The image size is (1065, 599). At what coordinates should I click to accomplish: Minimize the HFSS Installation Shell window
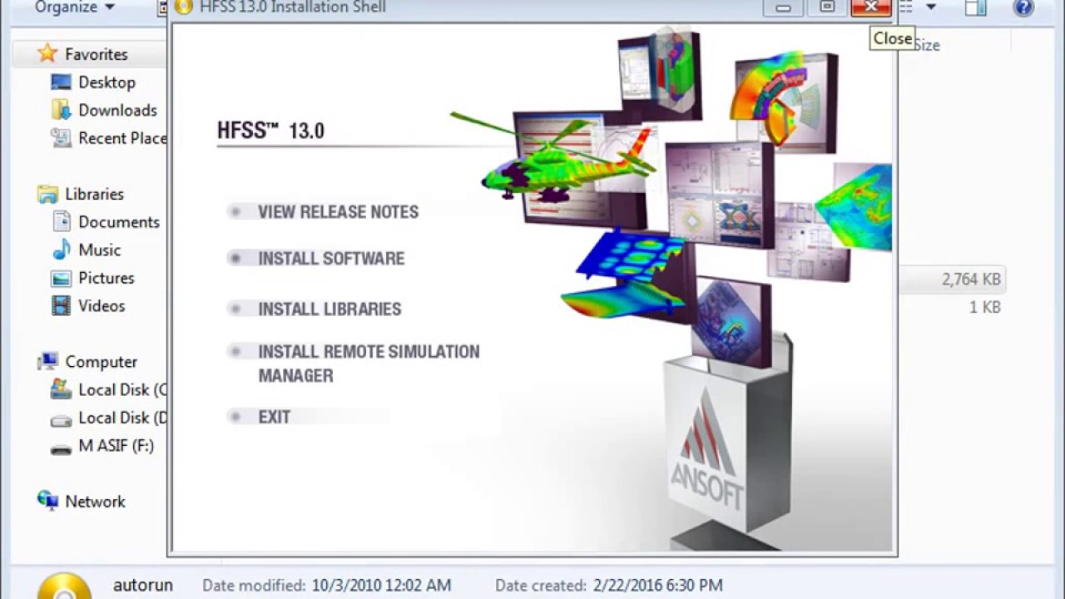pos(783,7)
